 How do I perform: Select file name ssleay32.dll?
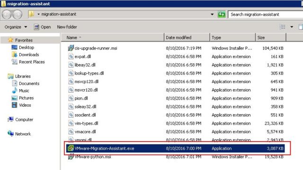pyautogui.click(x=85, y=107)
